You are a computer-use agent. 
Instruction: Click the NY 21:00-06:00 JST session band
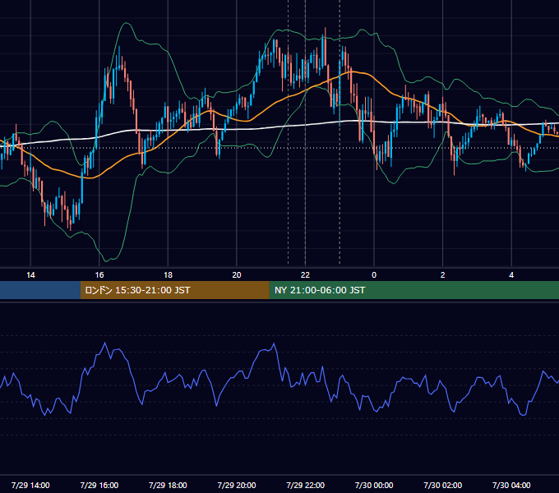[x=413, y=290]
